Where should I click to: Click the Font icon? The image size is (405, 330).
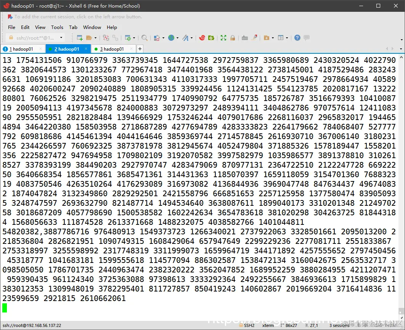[x=185, y=38]
